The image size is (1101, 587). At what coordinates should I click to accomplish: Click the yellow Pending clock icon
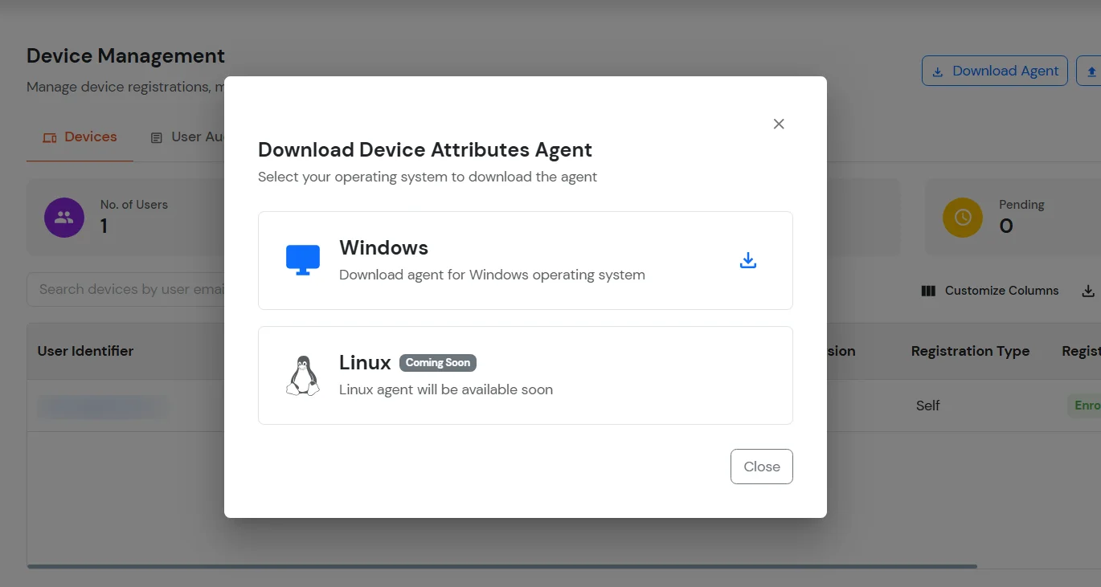(x=963, y=218)
